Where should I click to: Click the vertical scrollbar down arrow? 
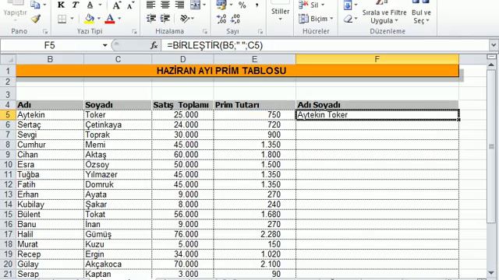point(491,273)
